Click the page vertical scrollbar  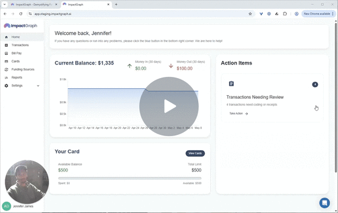pyautogui.click(x=336, y=97)
